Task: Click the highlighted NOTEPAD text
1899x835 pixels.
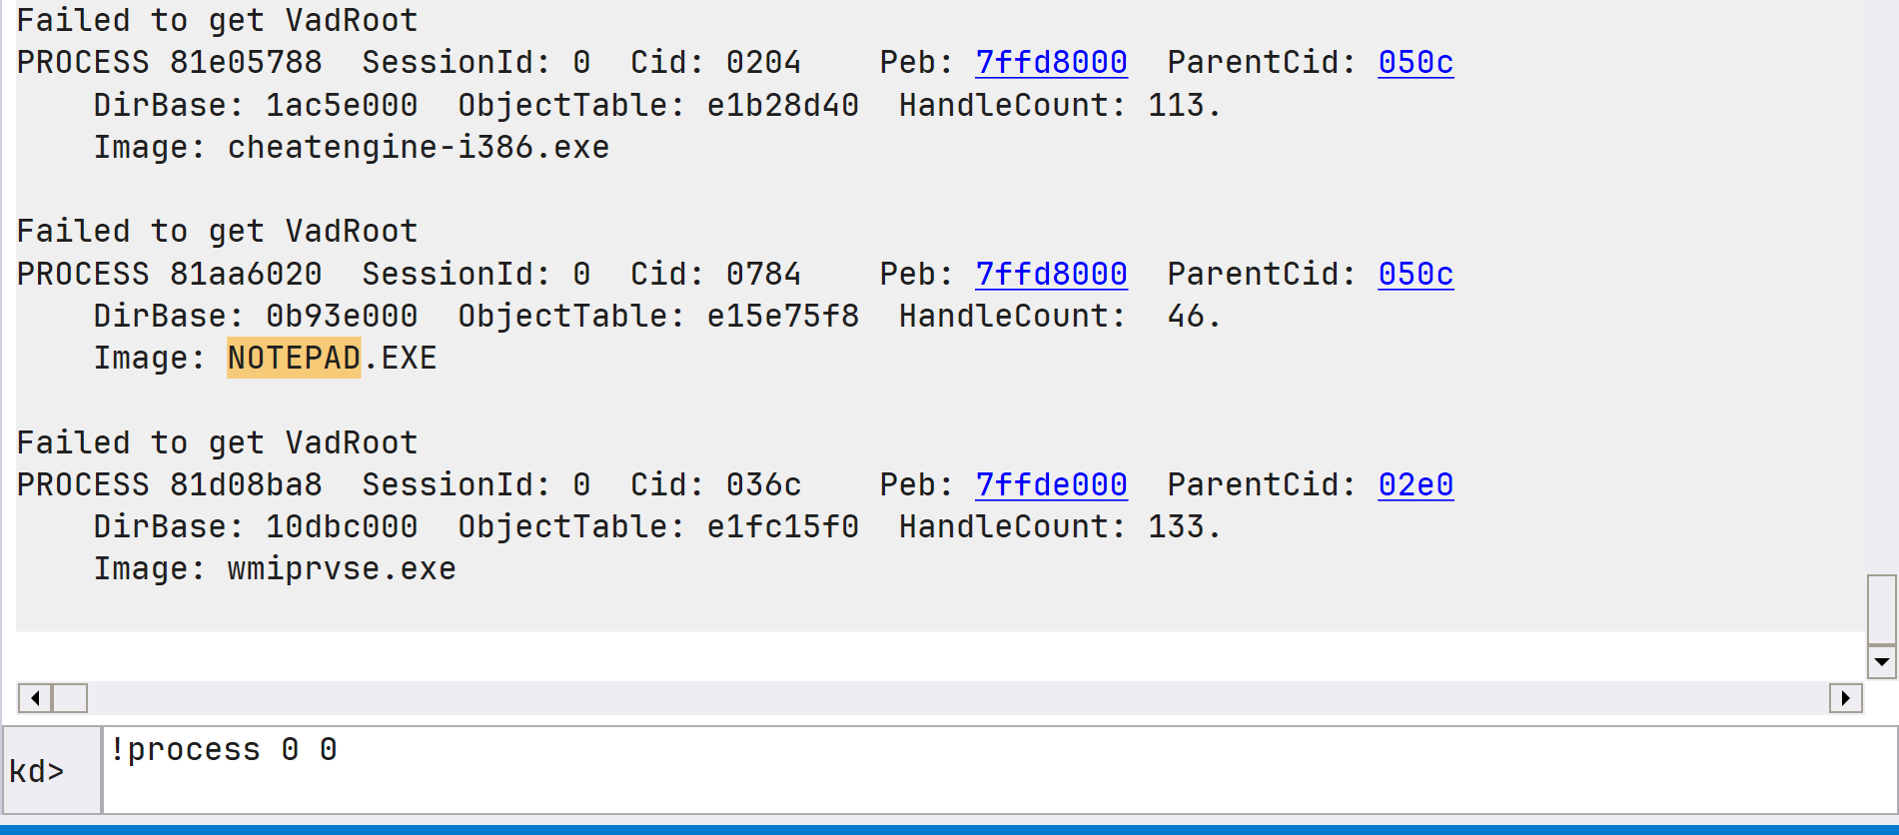Action: pos(294,358)
